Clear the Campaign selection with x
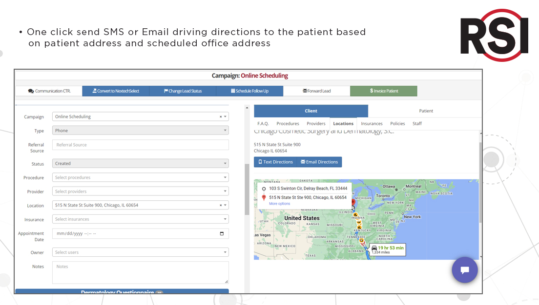 pos(221,116)
